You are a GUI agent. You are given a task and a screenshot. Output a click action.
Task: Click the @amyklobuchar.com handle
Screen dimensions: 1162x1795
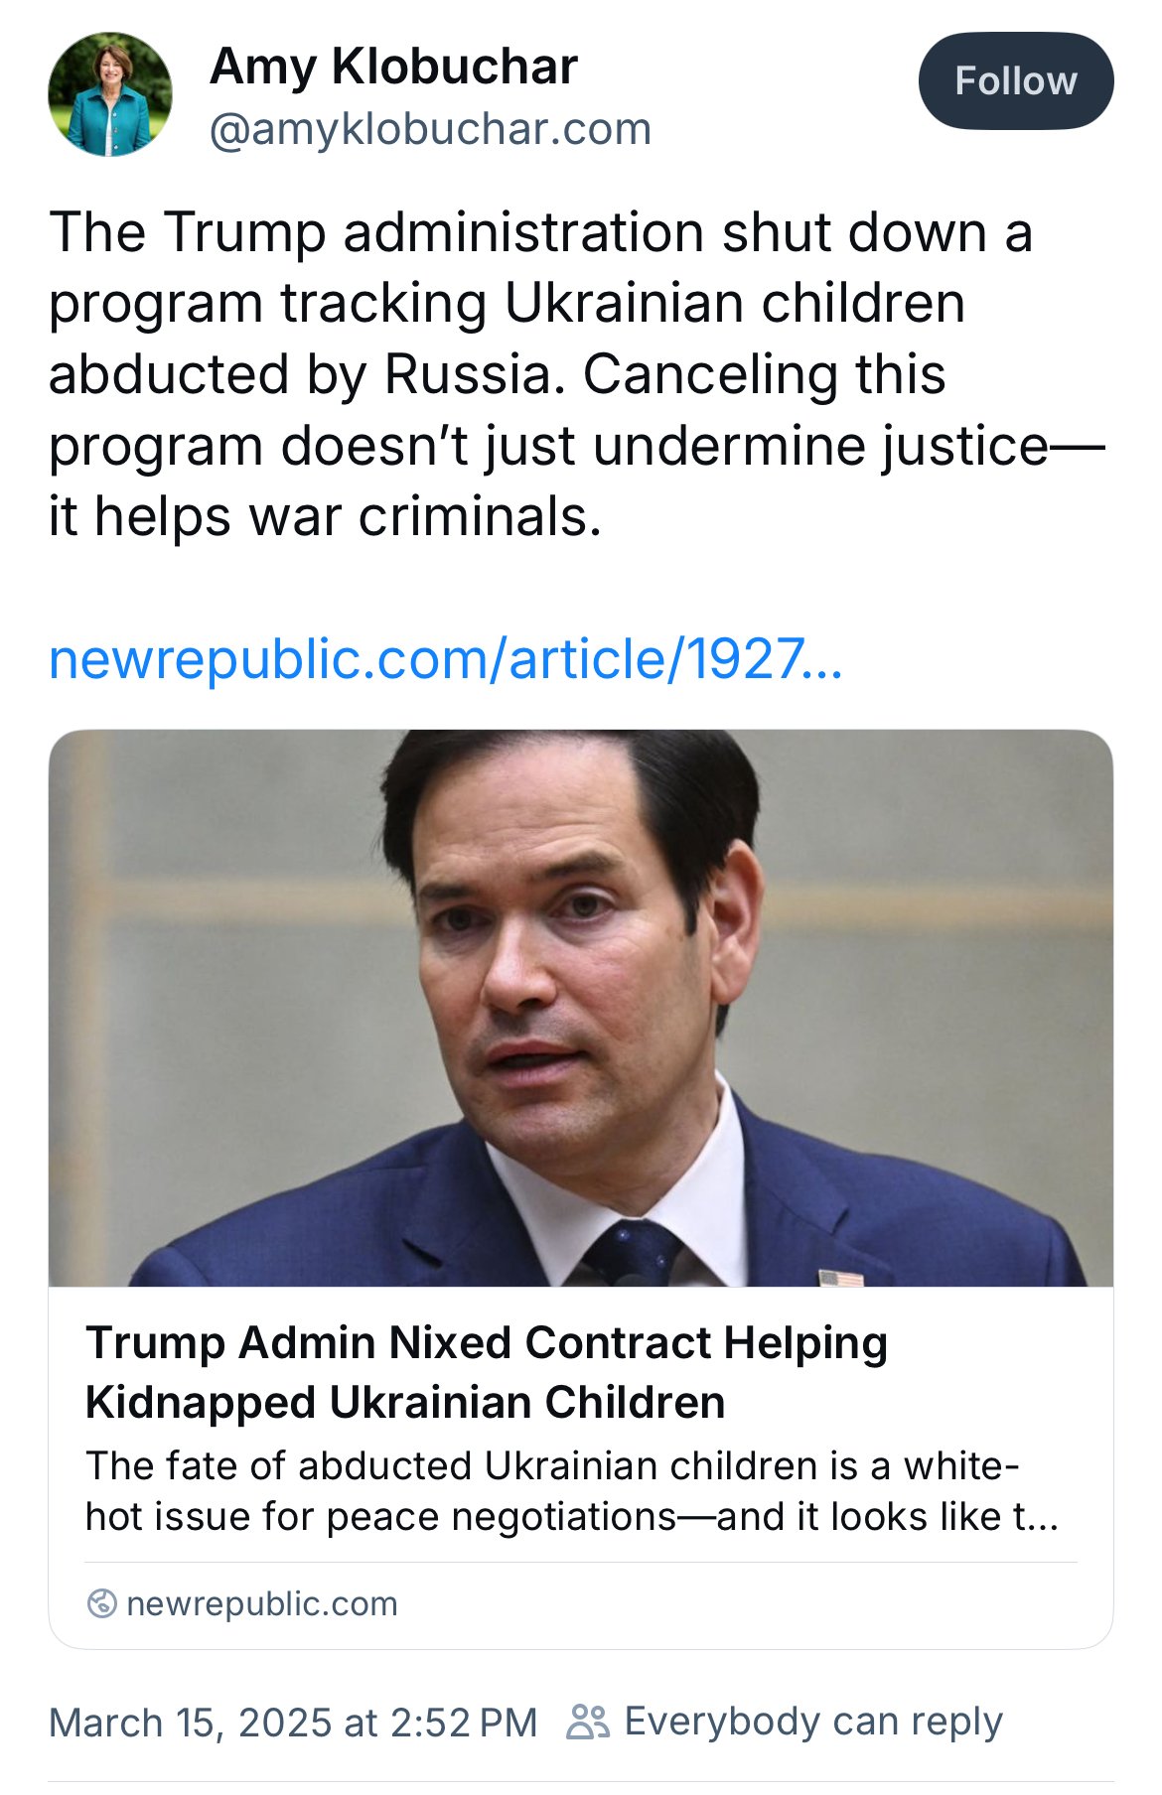430,130
